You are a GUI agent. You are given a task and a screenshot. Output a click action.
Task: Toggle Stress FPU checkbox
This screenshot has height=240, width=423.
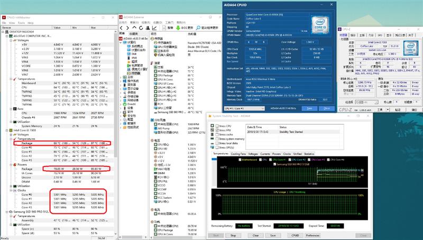[217, 130]
